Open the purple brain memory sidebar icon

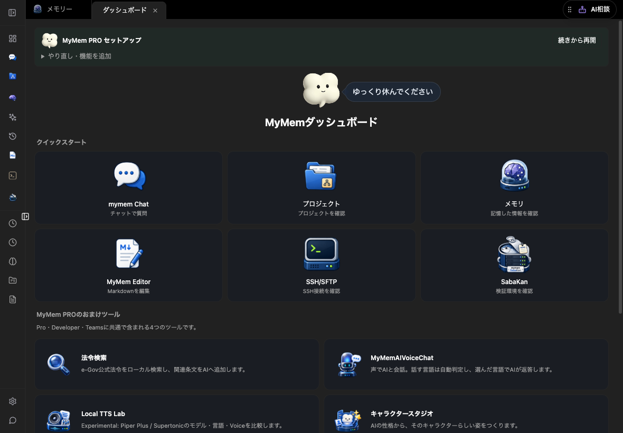13,98
